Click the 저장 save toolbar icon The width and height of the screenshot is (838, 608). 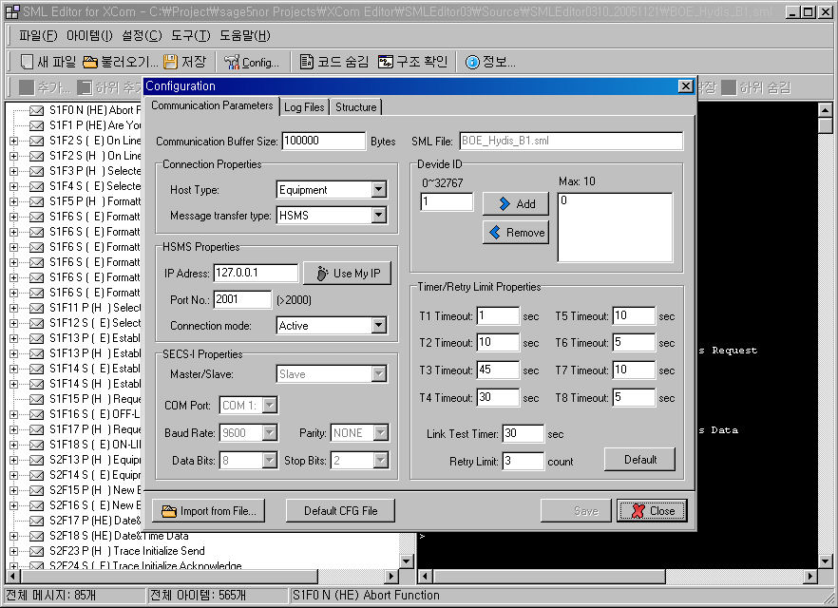click(171, 63)
